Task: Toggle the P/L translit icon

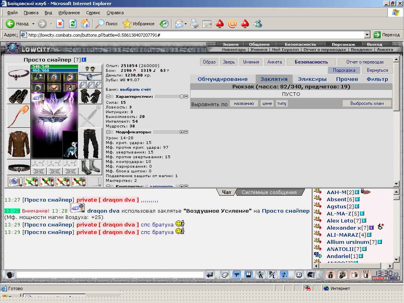Action: [272, 275]
